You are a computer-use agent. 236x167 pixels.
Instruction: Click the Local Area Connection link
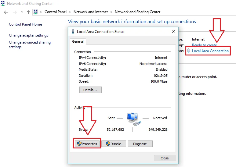coord(210,51)
